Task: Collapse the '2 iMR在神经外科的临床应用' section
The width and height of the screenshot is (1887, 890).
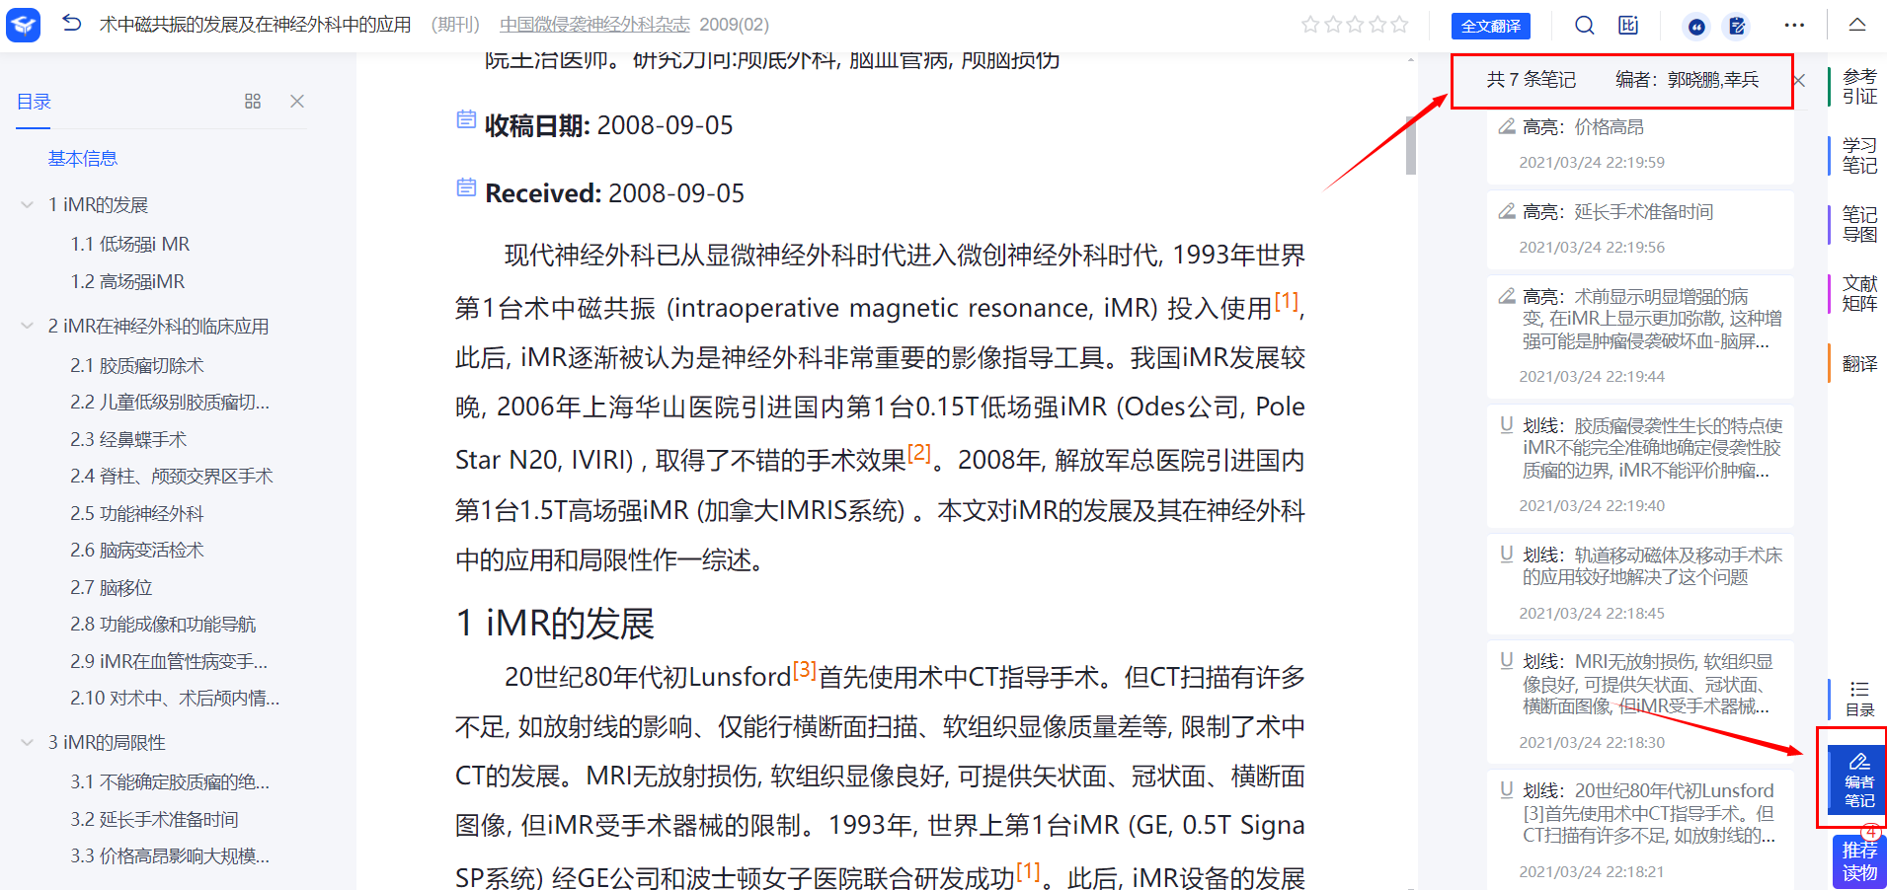Action: (x=28, y=327)
